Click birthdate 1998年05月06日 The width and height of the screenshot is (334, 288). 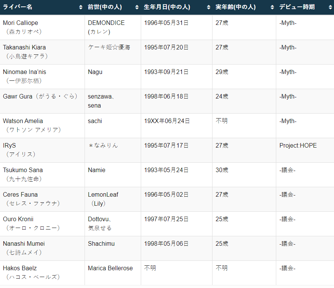tap(166, 243)
